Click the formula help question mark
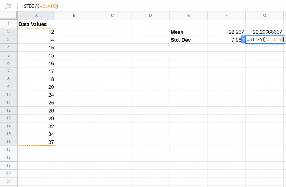 [243, 40]
